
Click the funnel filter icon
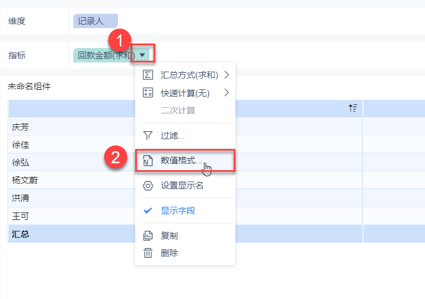(x=148, y=136)
